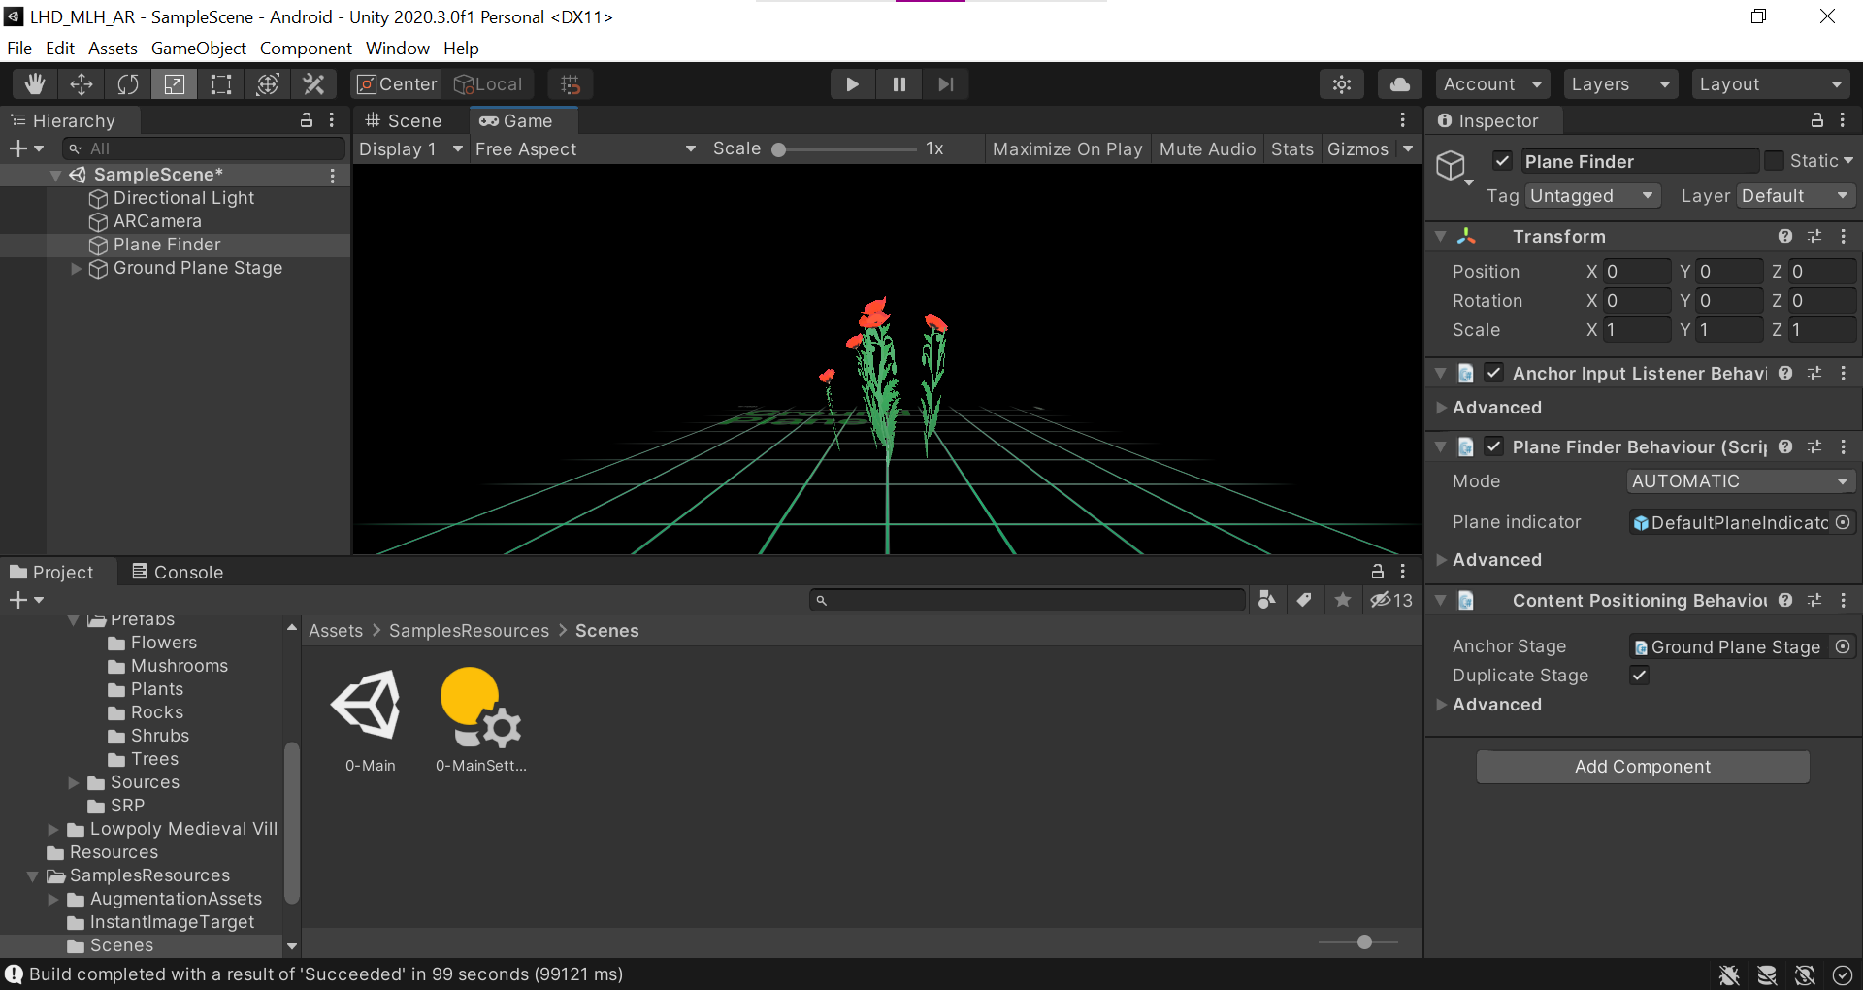This screenshot has height=990, width=1863.
Task: Toggle Maximize On Play button
Action: (x=1066, y=149)
